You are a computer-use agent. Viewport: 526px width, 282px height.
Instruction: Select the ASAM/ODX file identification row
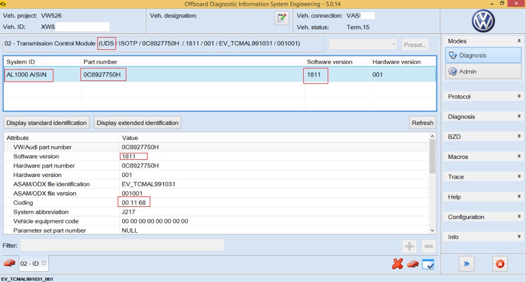(216, 184)
